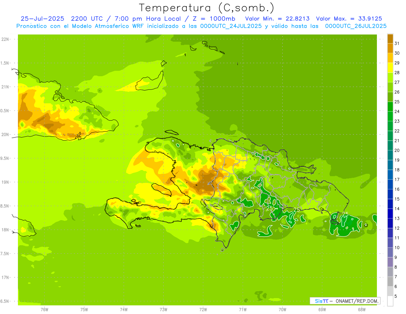Click the "68W" longitude axis label

pos(362,310)
